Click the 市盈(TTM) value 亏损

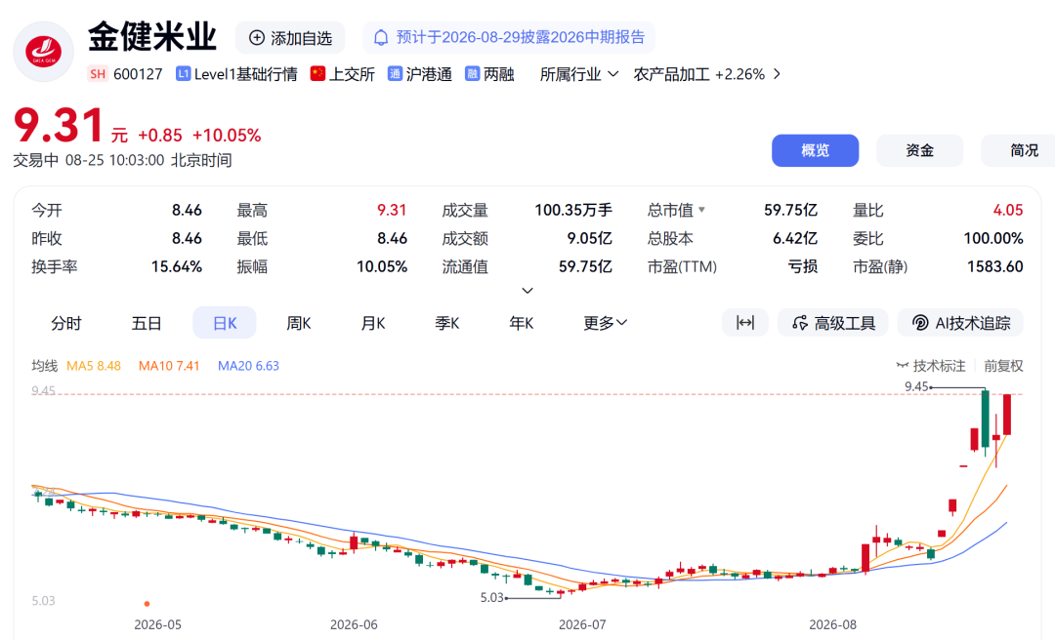(x=803, y=266)
